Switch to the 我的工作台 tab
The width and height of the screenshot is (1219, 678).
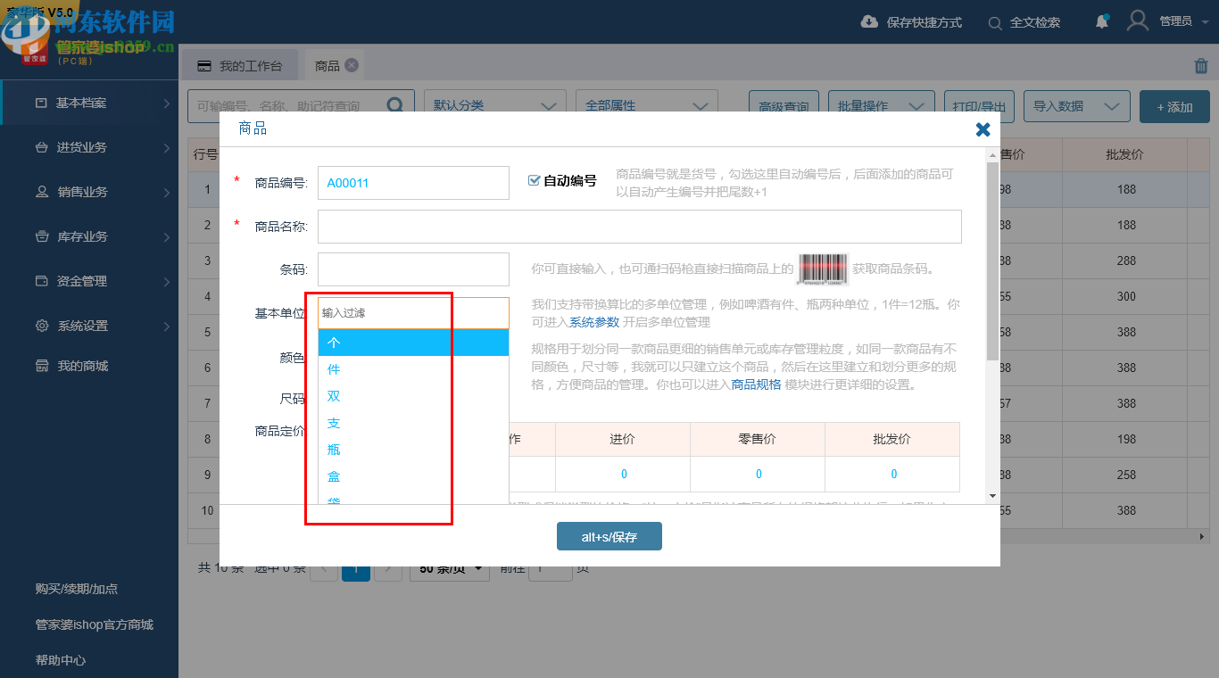(248, 64)
